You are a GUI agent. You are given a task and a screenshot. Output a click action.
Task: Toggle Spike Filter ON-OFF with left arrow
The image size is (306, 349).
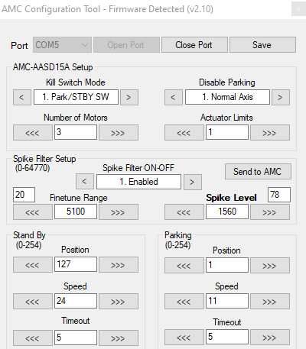click(85, 182)
